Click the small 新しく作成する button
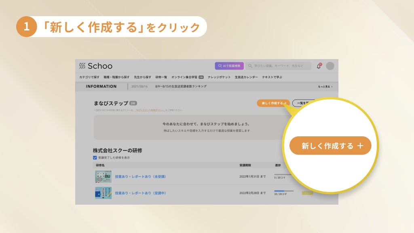The height and width of the screenshot is (233, 414). point(274,103)
